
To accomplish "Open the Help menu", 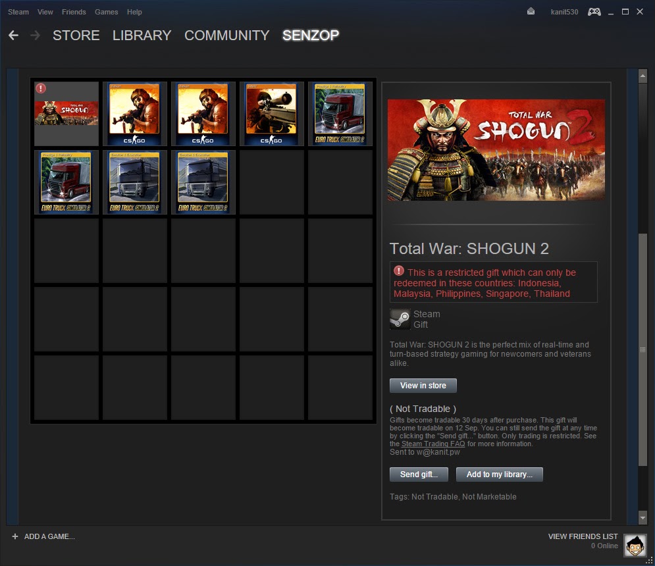I will click(x=134, y=12).
